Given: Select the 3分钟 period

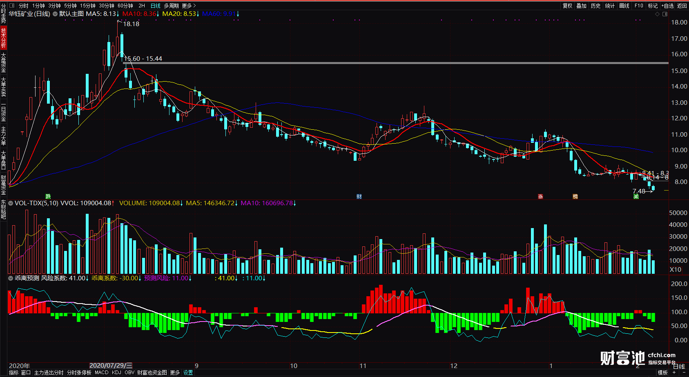Looking at the screenshot, I should [54, 6].
